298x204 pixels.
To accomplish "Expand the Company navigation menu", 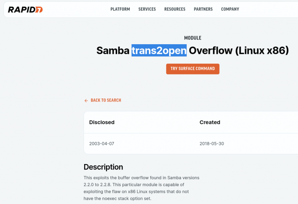I will click(x=230, y=9).
